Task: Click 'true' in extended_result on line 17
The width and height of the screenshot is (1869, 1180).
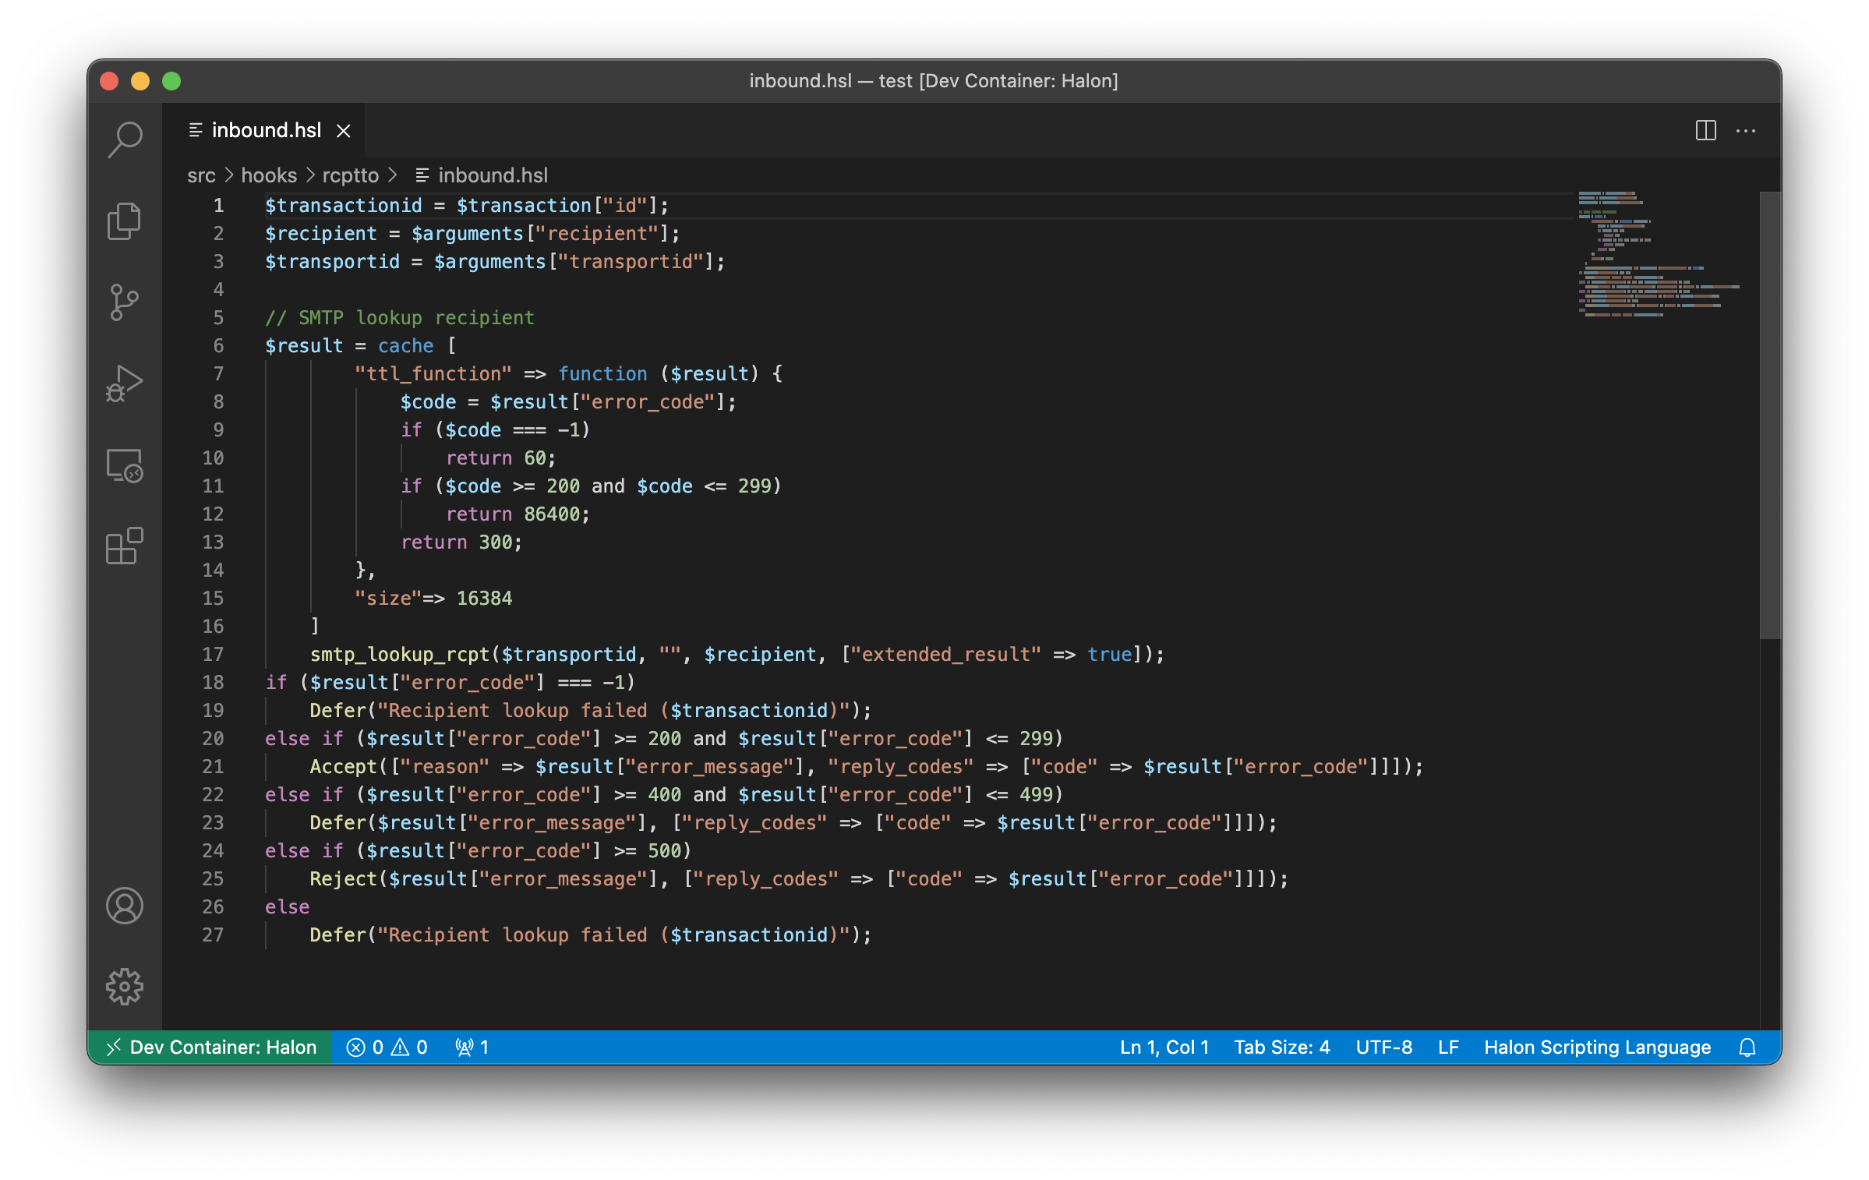Action: coord(1109,655)
